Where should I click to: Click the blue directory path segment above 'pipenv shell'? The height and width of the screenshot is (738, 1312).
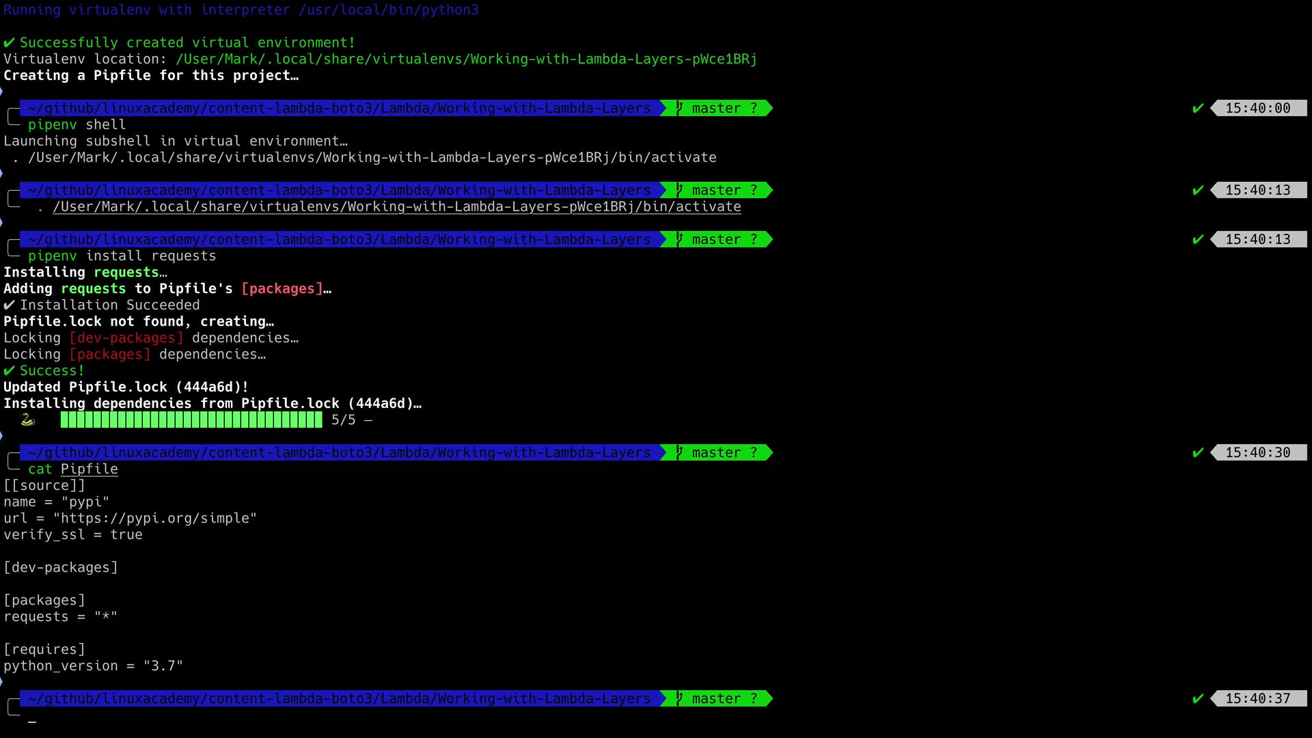(339, 109)
